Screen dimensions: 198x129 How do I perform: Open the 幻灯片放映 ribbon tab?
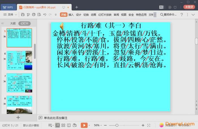(x=105, y=14)
